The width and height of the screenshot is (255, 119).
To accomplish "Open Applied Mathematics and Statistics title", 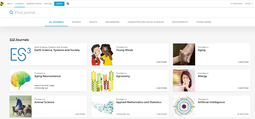I will [139, 102].
